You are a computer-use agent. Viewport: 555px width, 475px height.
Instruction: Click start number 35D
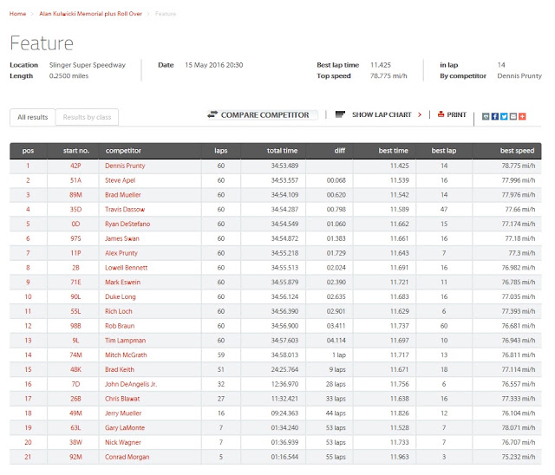(75, 209)
